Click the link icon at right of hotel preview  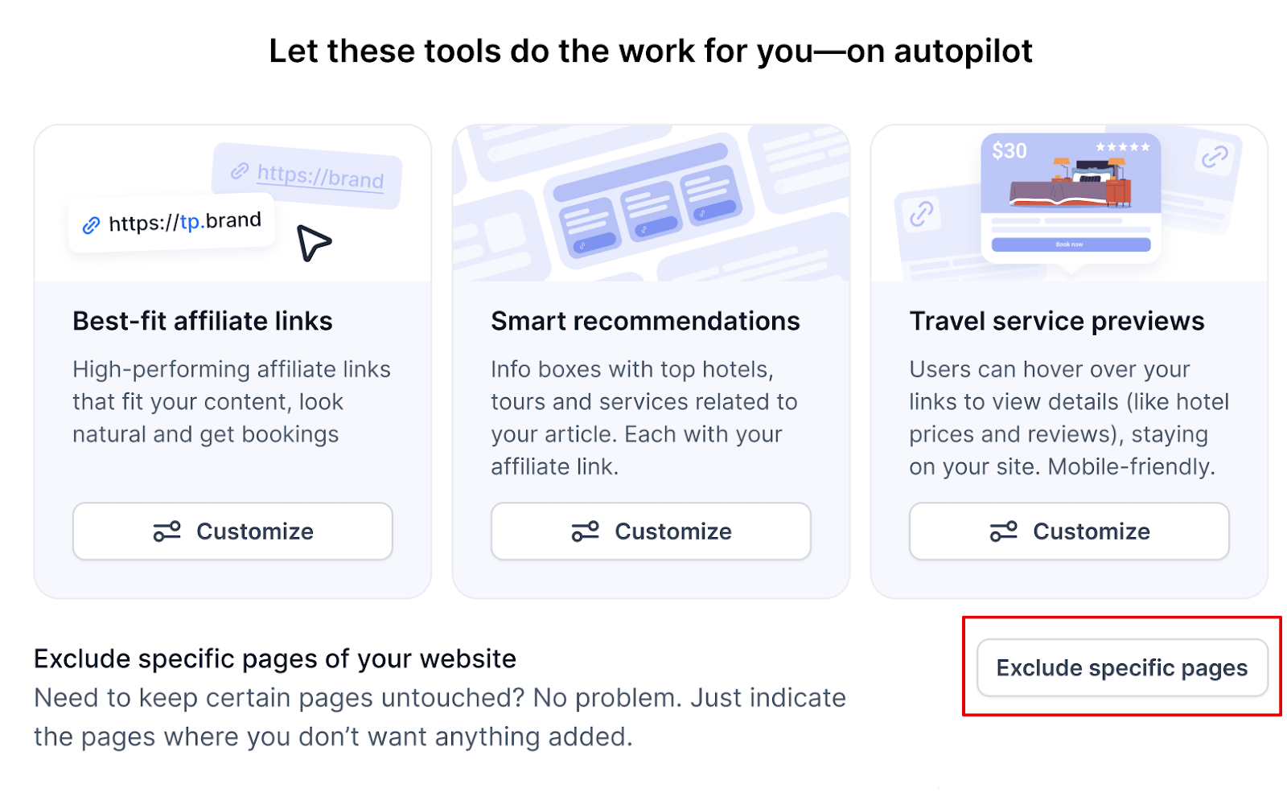[x=1215, y=156]
